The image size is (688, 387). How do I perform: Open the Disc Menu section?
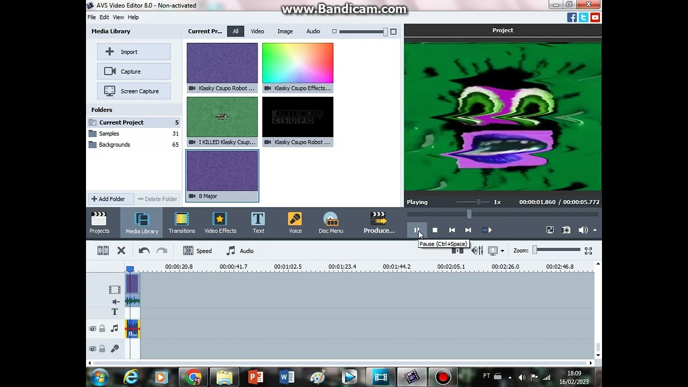tap(331, 223)
